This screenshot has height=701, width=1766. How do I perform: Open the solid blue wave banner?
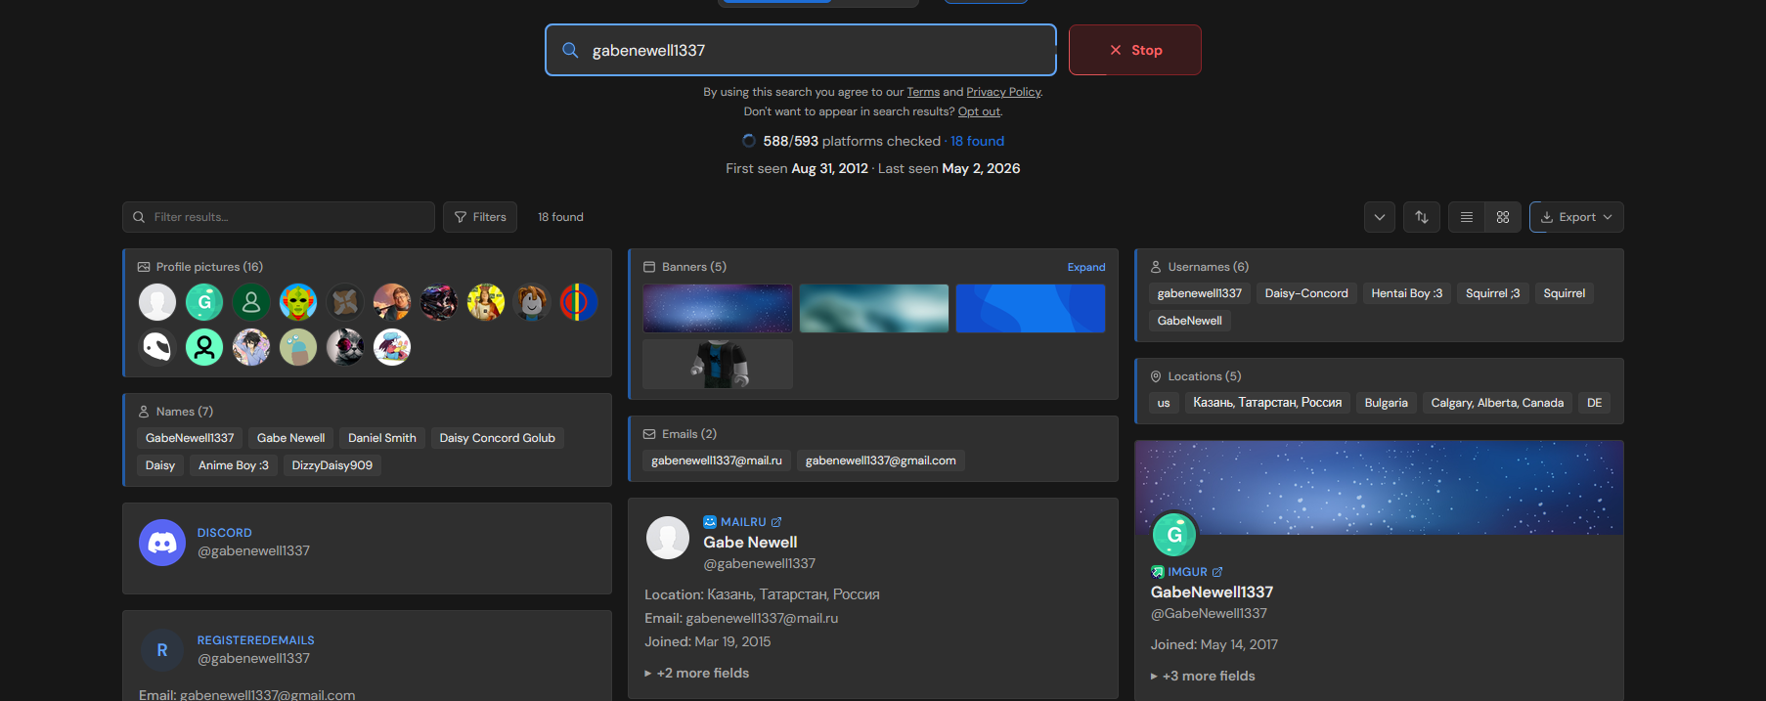[x=1031, y=308]
